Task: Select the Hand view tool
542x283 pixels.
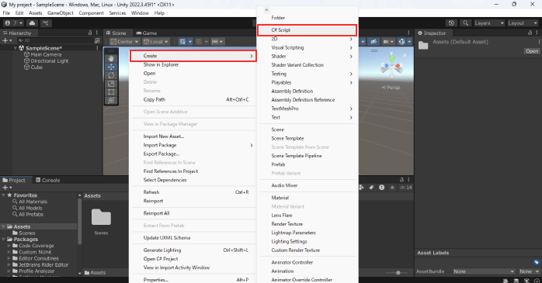Action: click(x=111, y=59)
